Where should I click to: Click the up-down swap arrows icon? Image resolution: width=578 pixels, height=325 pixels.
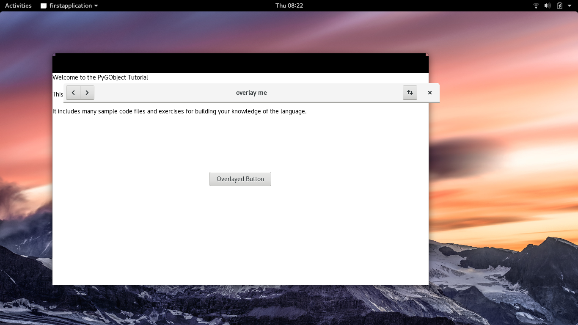click(410, 93)
